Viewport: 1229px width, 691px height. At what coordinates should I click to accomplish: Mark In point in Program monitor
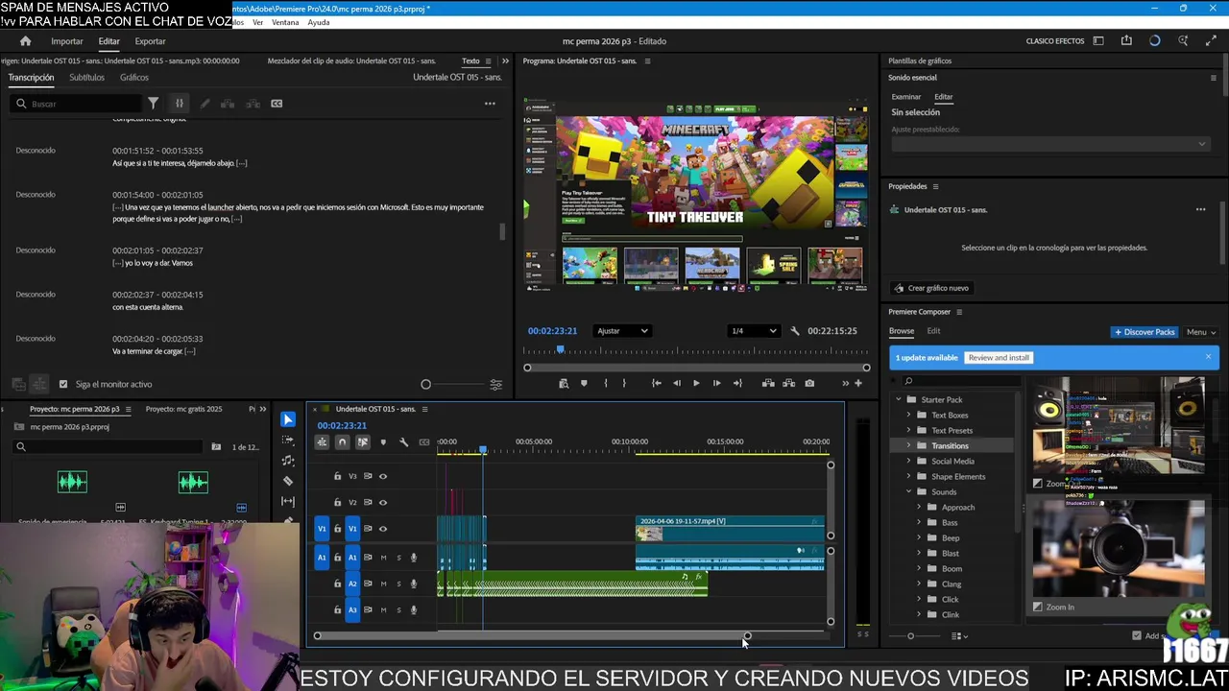pos(605,383)
